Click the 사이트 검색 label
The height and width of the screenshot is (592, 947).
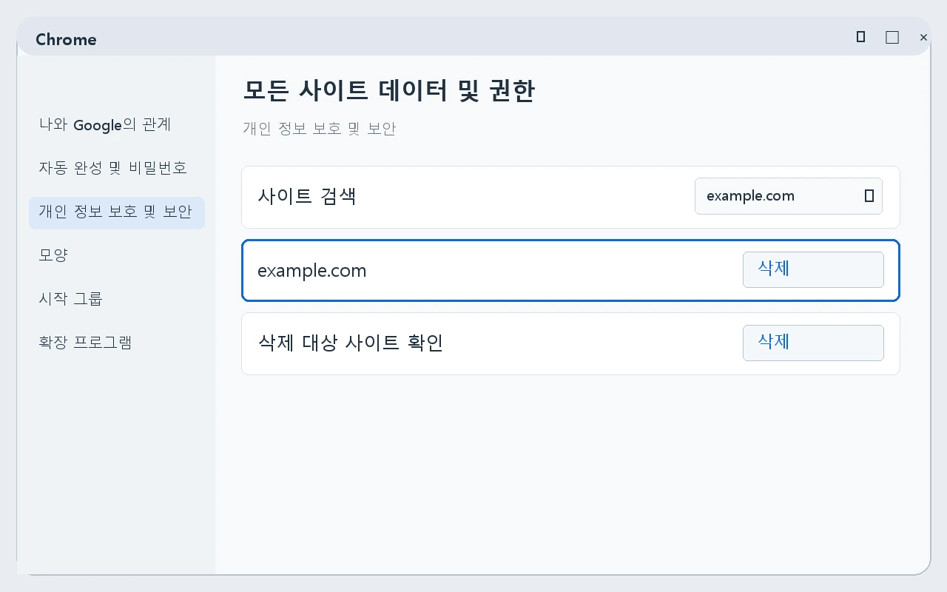[307, 197]
